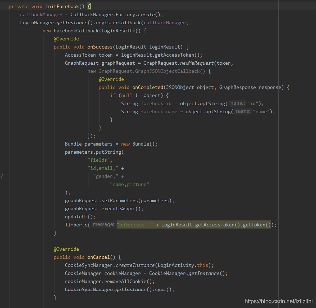Click the AccessToken token declaration

click(x=89, y=55)
